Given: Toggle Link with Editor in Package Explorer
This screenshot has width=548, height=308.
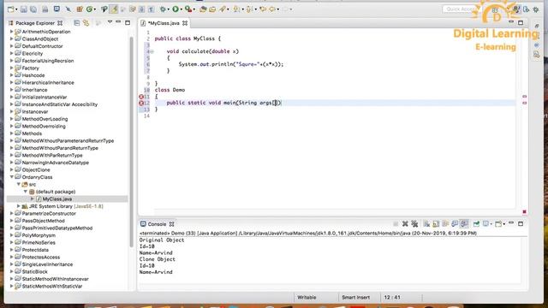Looking at the screenshot, I should tap(86, 23).
